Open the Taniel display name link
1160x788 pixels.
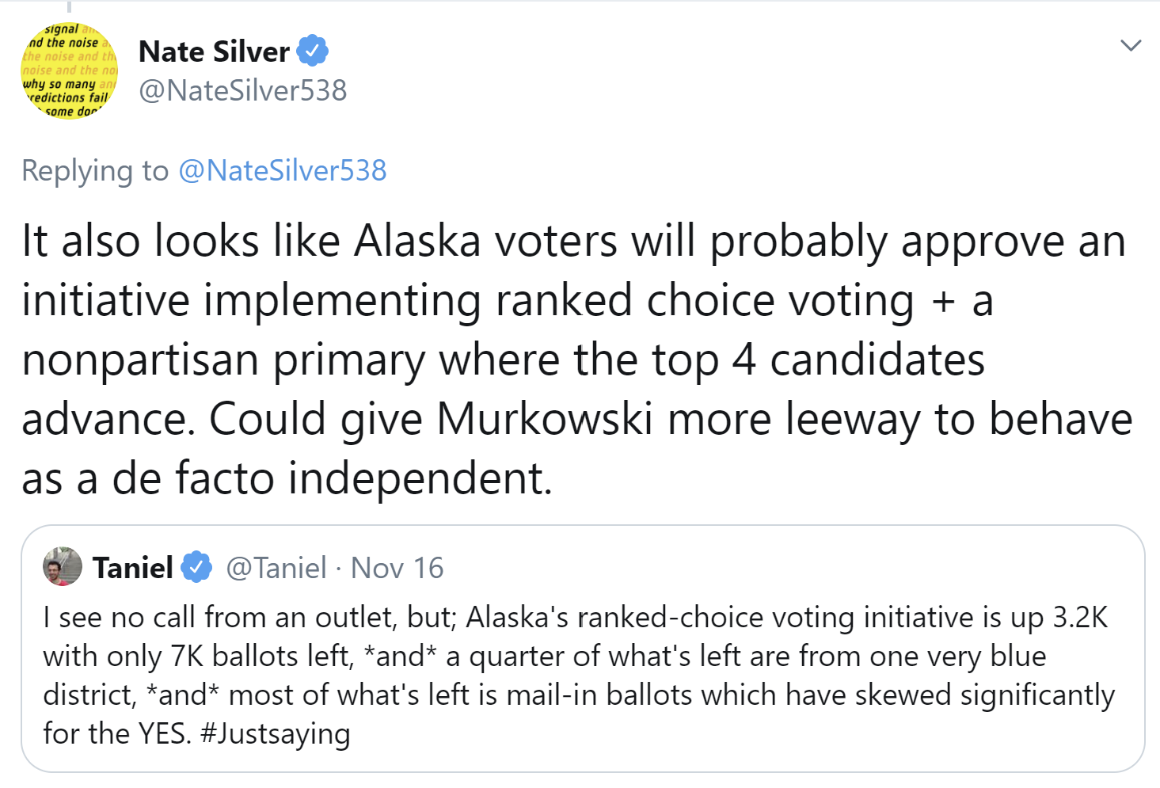132,568
